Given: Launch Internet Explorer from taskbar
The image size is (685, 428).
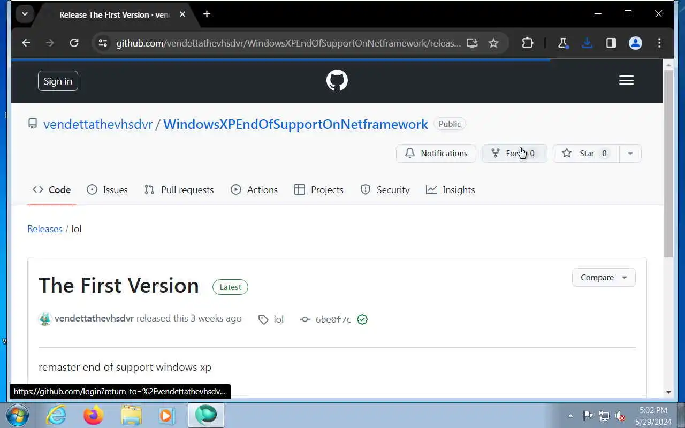Looking at the screenshot, I should [x=56, y=415].
